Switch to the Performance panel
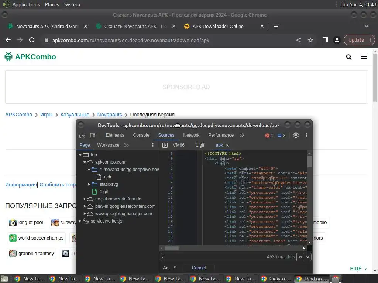 pos(221,135)
